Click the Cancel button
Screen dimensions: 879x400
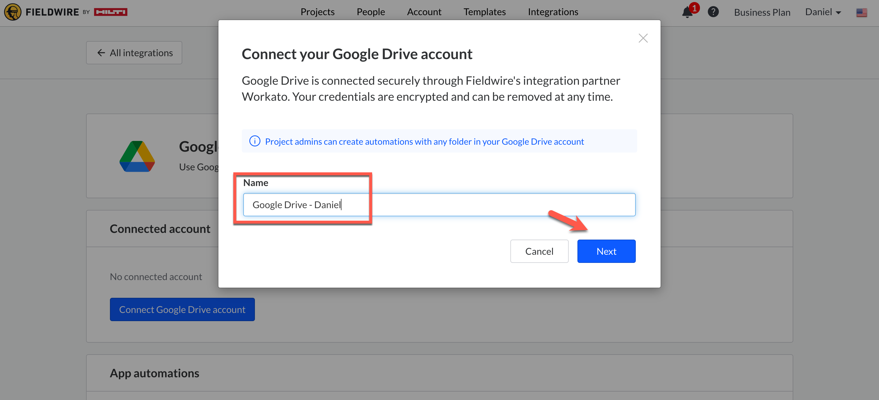click(539, 251)
